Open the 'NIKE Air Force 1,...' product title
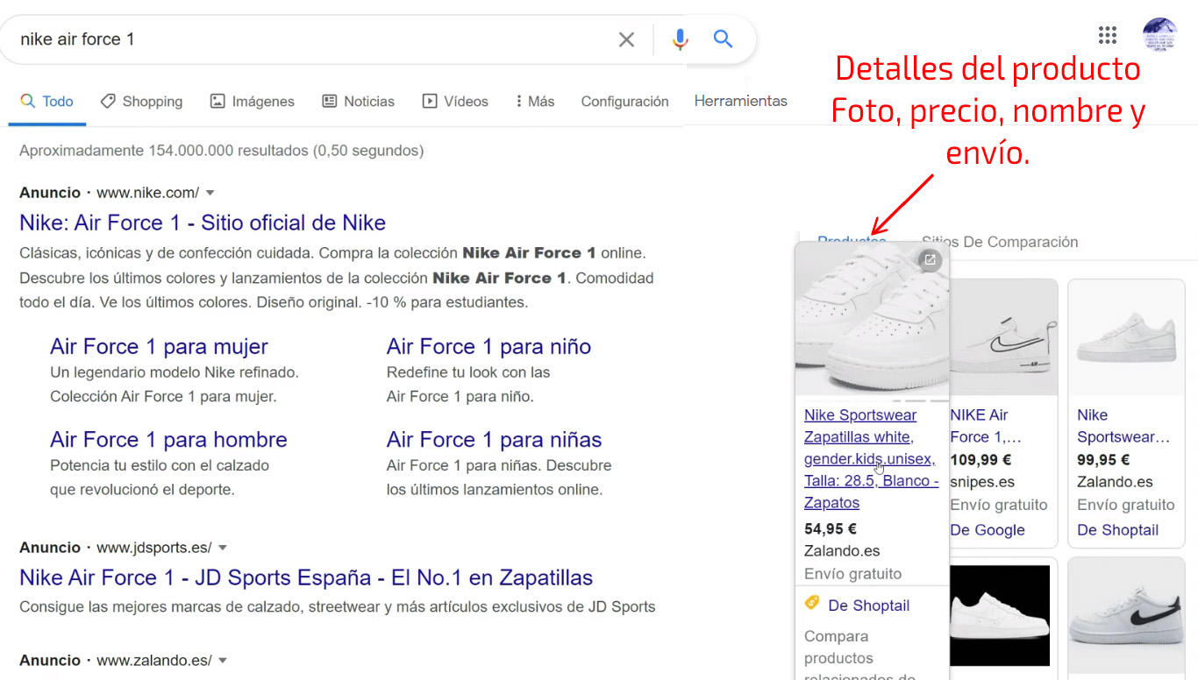The height and width of the screenshot is (680, 1198). coord(986,426)
